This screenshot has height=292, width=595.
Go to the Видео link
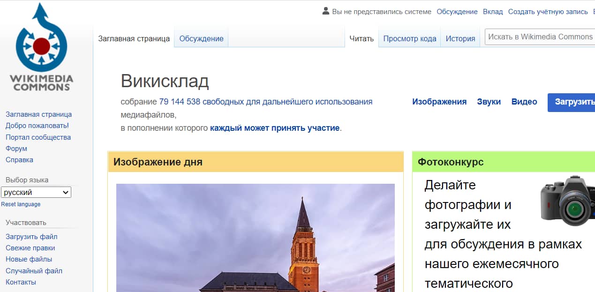(x=524, y=102)
